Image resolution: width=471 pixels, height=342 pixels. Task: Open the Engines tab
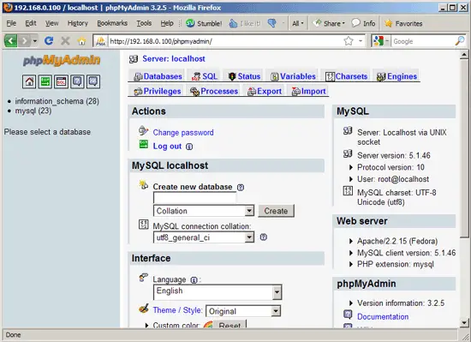[x=396, y=76]
